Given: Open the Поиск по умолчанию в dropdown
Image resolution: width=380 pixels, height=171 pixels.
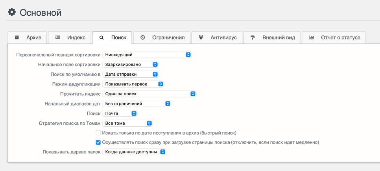Looking at the screenshot, I should (130, 74).
